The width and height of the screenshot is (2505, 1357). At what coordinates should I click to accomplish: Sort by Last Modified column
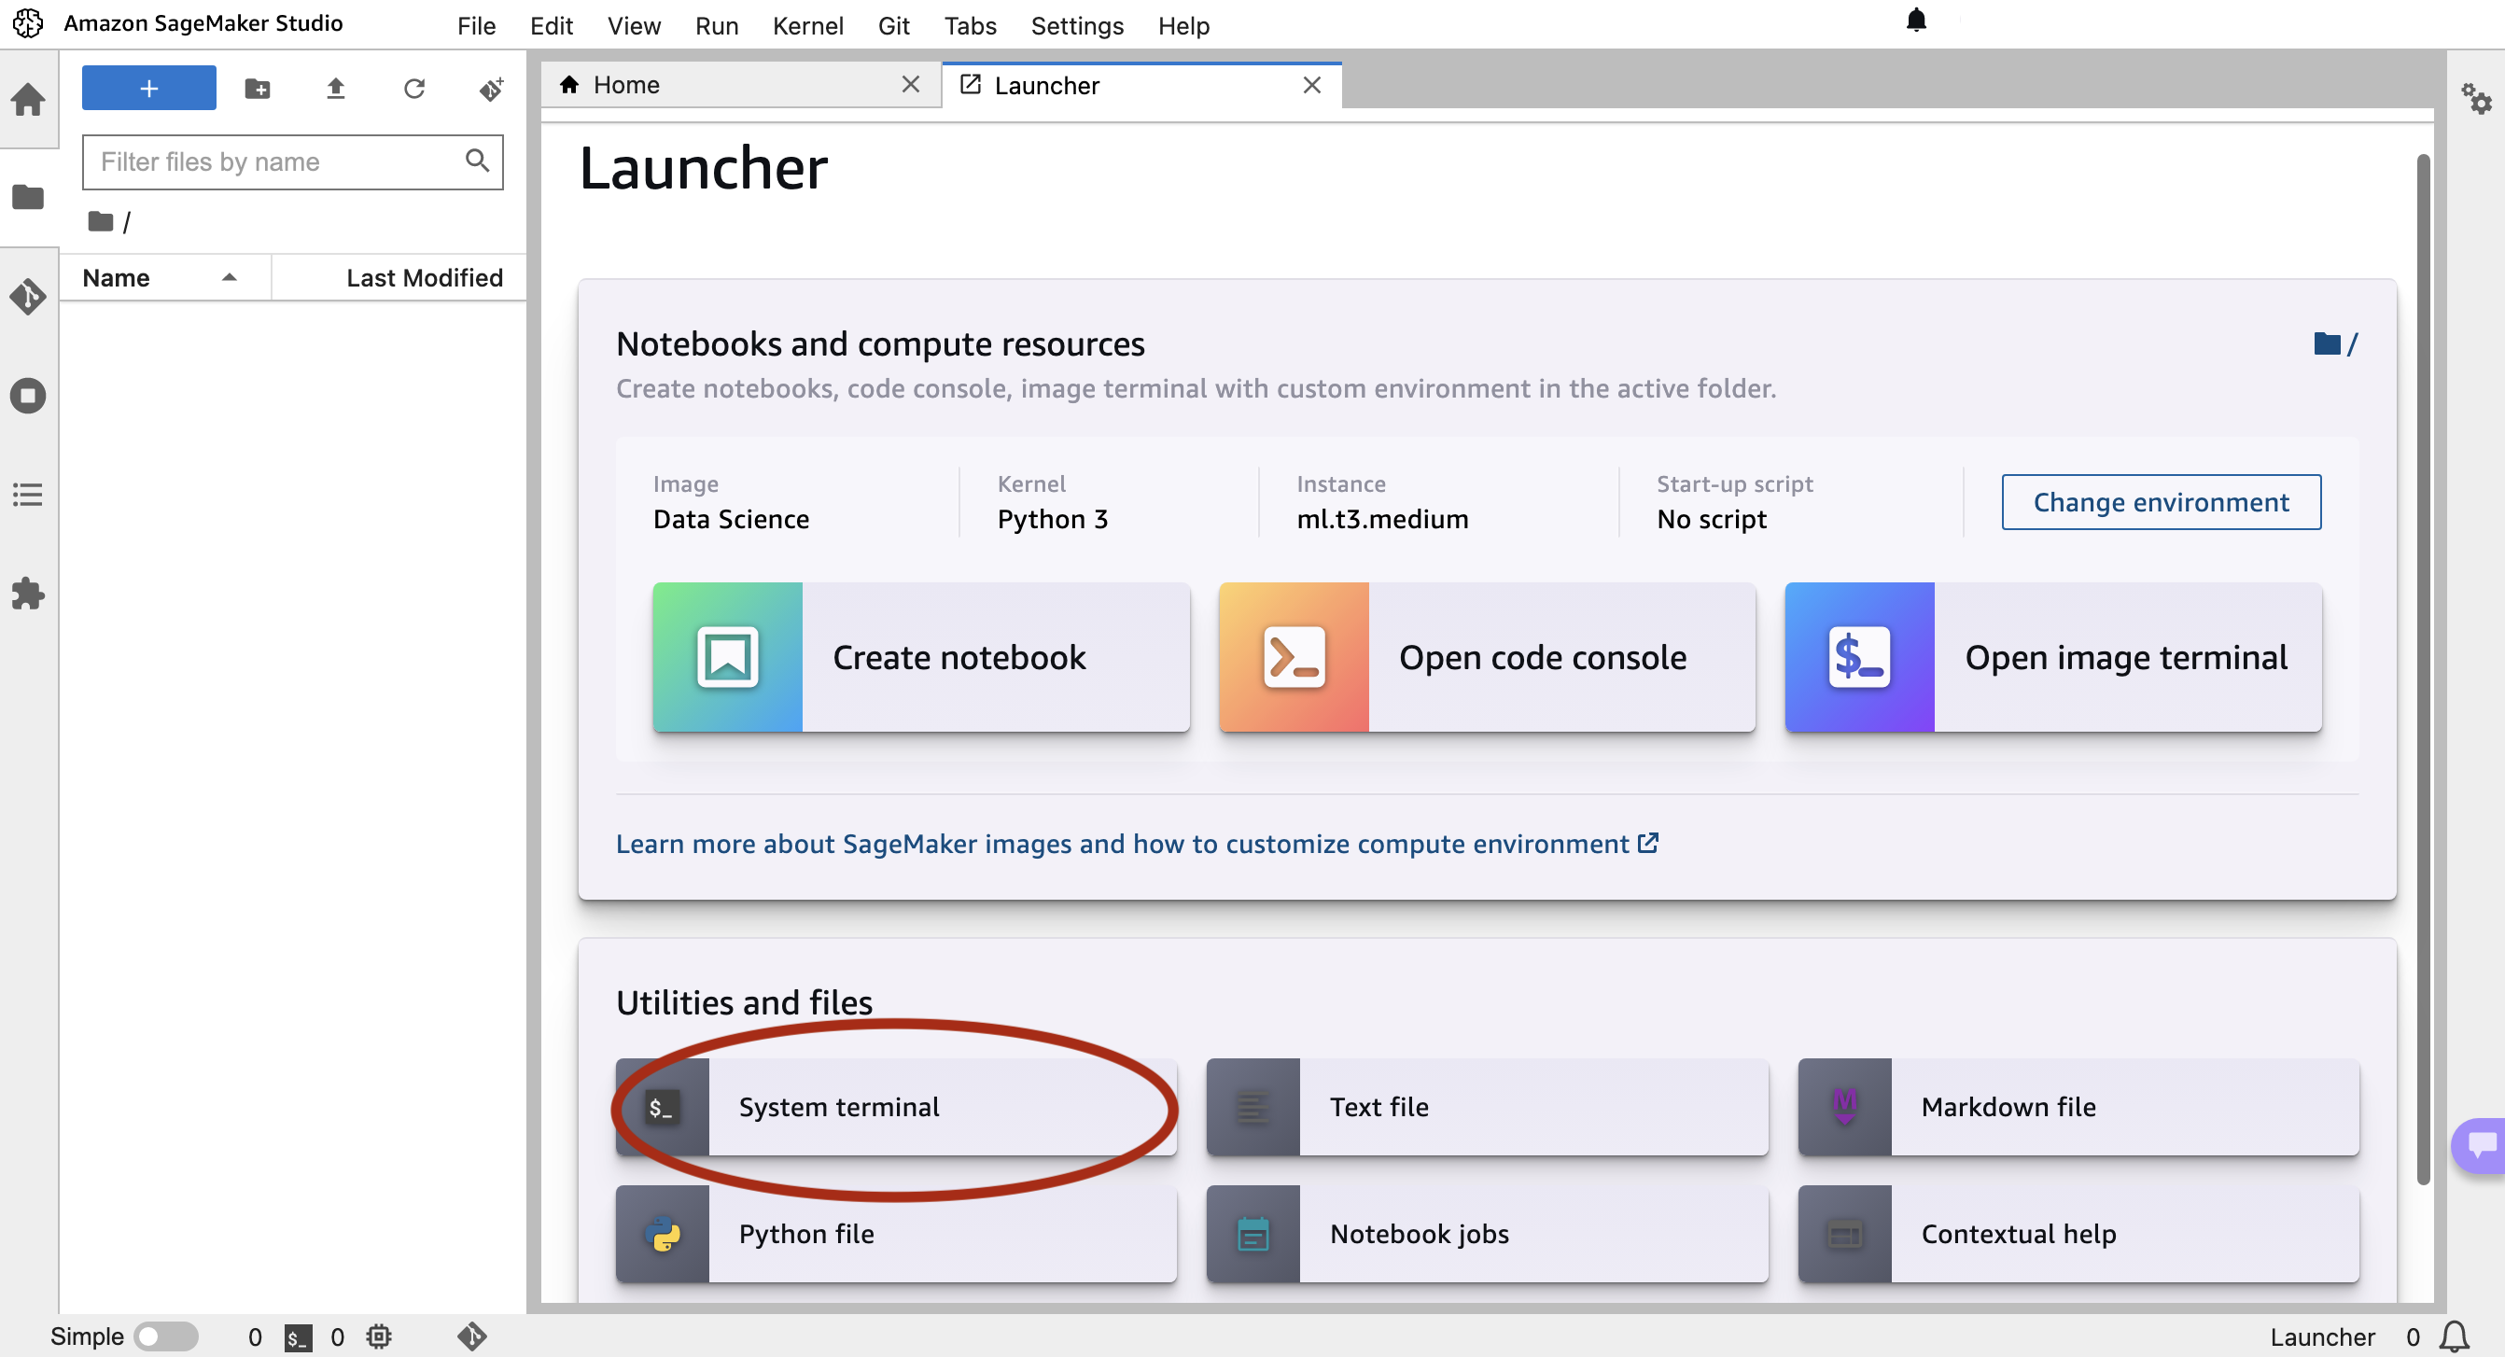point(424,278)
